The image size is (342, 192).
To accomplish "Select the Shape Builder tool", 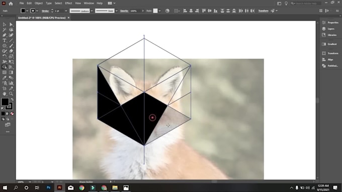I will (5, 67).
